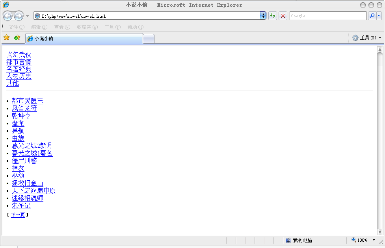Click the green Refresh button
The width and height of the screenshot is (385, 248).
click(x=273, y=16)
